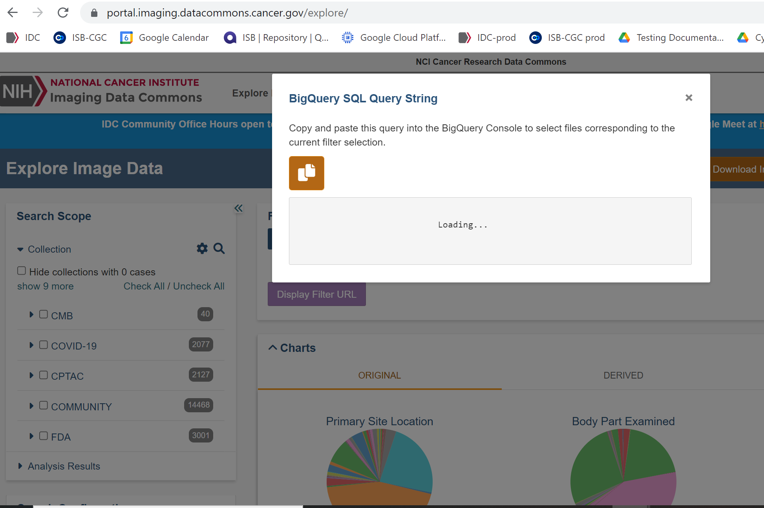This screenshot has height=508, width=764.
Task: Check the Hide collections with 0 cases box
Action: 22,270
